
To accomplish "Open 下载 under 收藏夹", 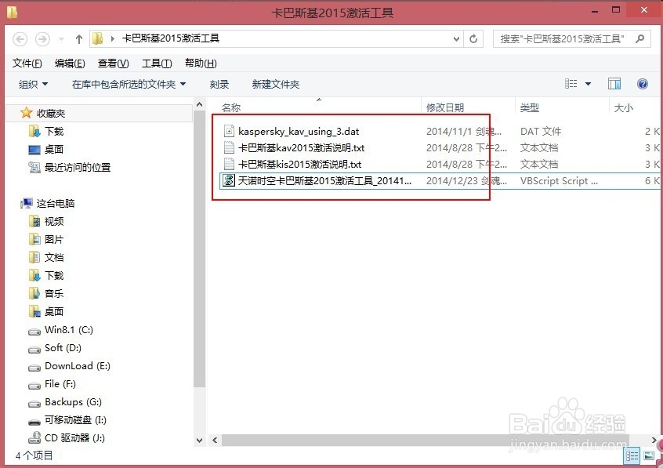I will (54, 132).
